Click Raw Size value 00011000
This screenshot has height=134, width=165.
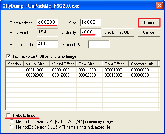point(87,70)
